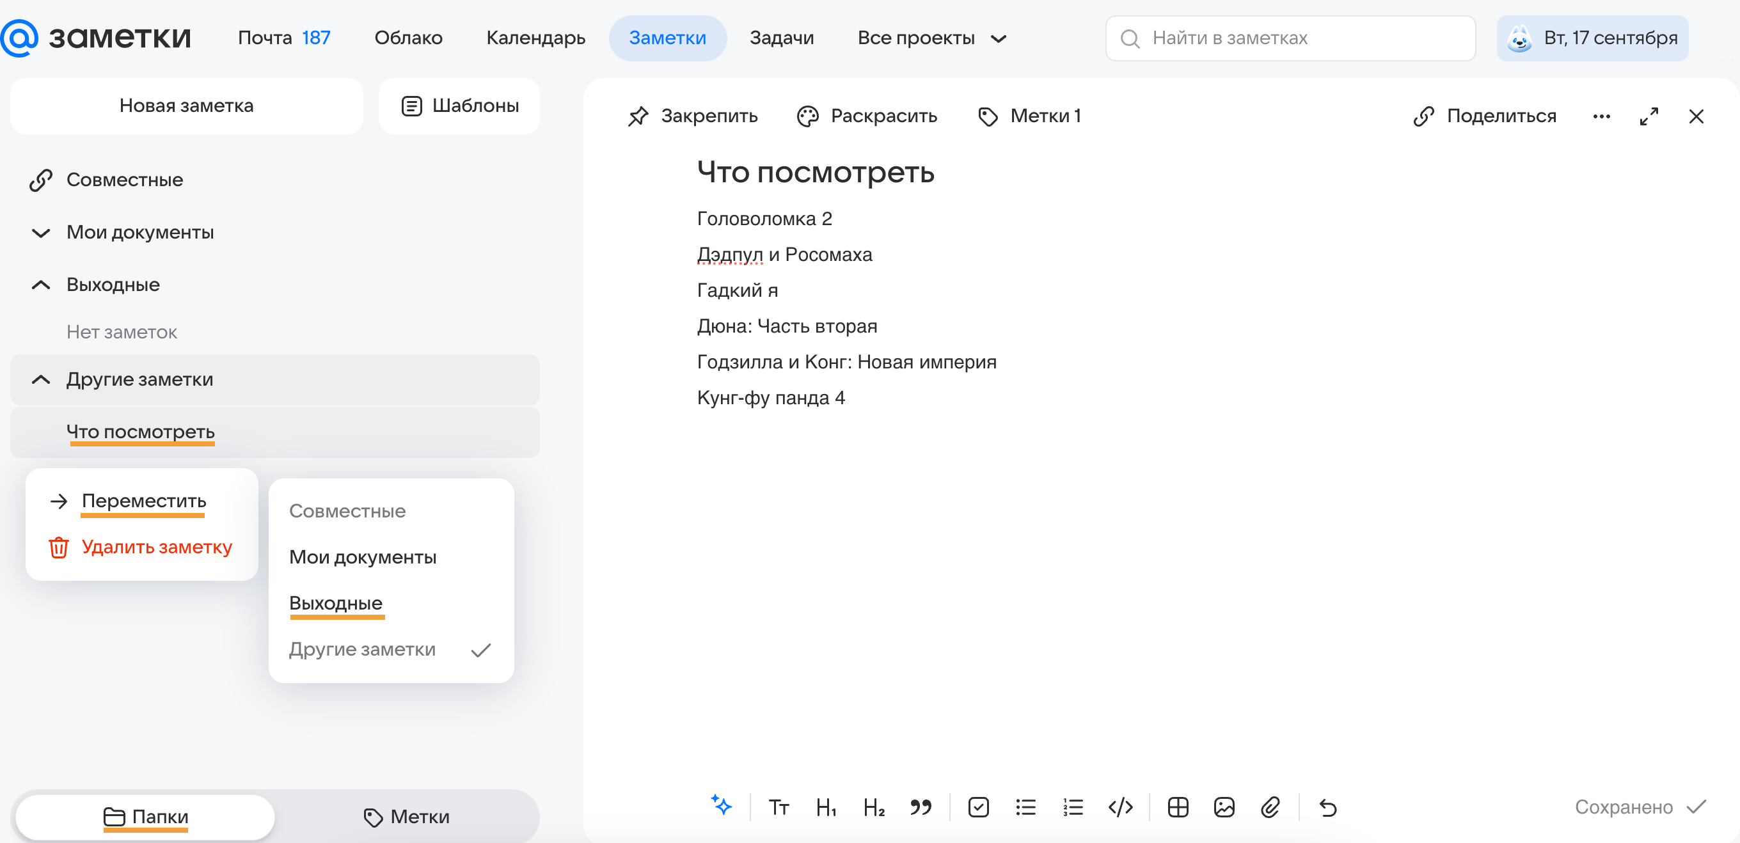Create a Новая заметка
Screen dimensions: 1740x843
pos(186,106)
